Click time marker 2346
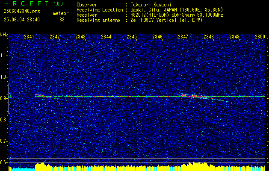 pos(157,36)
